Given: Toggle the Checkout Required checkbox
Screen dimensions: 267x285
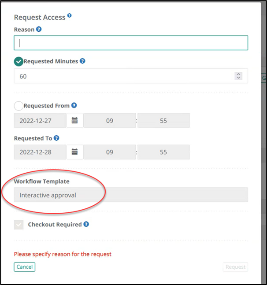Looking at the screenshot, I should (x=19, y=225).
